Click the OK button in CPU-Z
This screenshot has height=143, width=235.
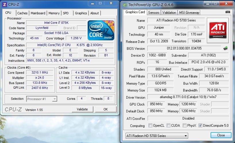[x=105, y=109]
